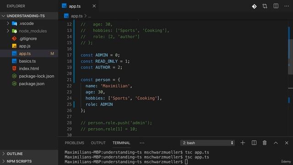Click the git icon beside .gitignore

click(14, 38)
